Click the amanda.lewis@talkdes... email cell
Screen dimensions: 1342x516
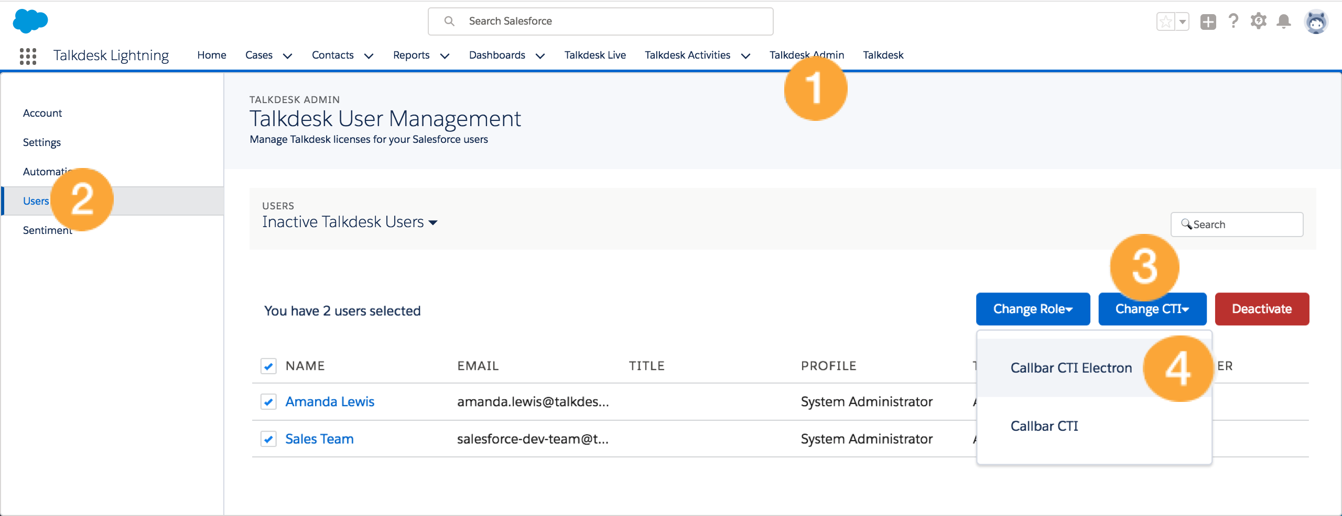point(533,401)
